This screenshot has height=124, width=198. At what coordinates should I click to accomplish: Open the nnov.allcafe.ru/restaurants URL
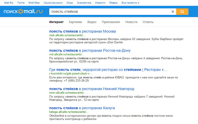click(68, 93)
